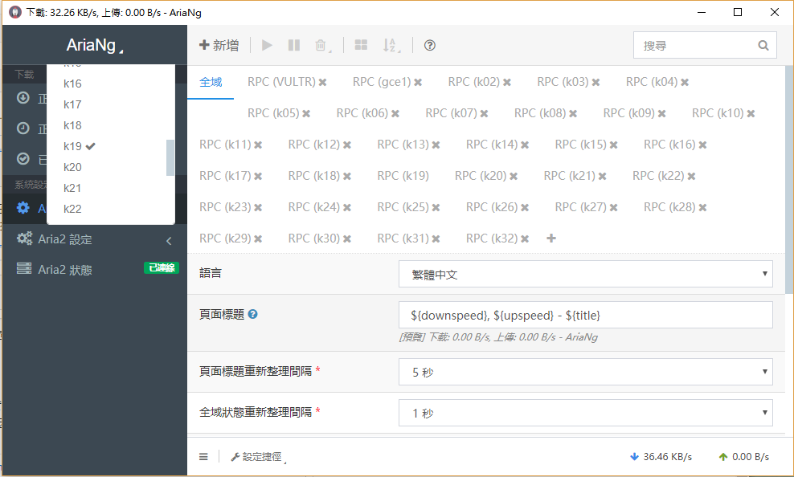
Task: Click the hamburger icon in the status bar
Action: click(x=203, y=456)
